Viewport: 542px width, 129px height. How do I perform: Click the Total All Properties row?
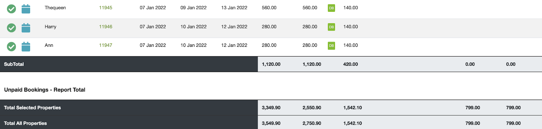click(271, 123)
